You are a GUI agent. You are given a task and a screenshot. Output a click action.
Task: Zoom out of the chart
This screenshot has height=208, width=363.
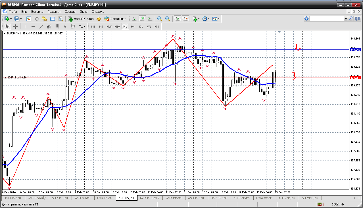point(168,19)
